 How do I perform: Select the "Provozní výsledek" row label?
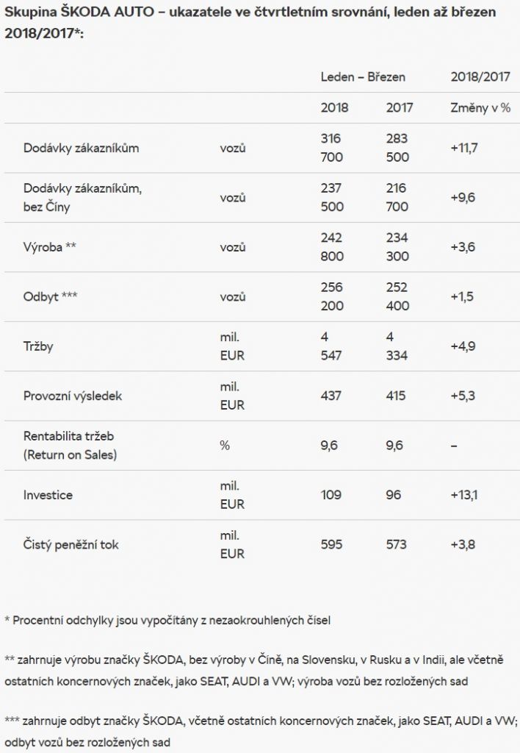pyautogui.click(x=73, y=396)
